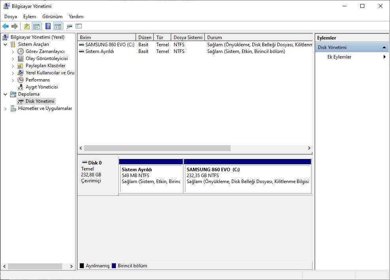Viewport: 390px width, 280px height.
Task: Select the Aygıt Yöneticisi tree item
Action: click(x=42, y=87)
